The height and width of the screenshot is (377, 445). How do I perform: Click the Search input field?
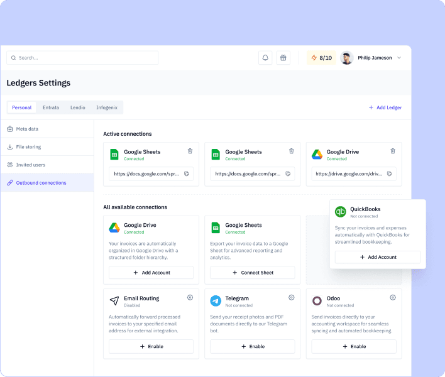(x=82, y=58)
